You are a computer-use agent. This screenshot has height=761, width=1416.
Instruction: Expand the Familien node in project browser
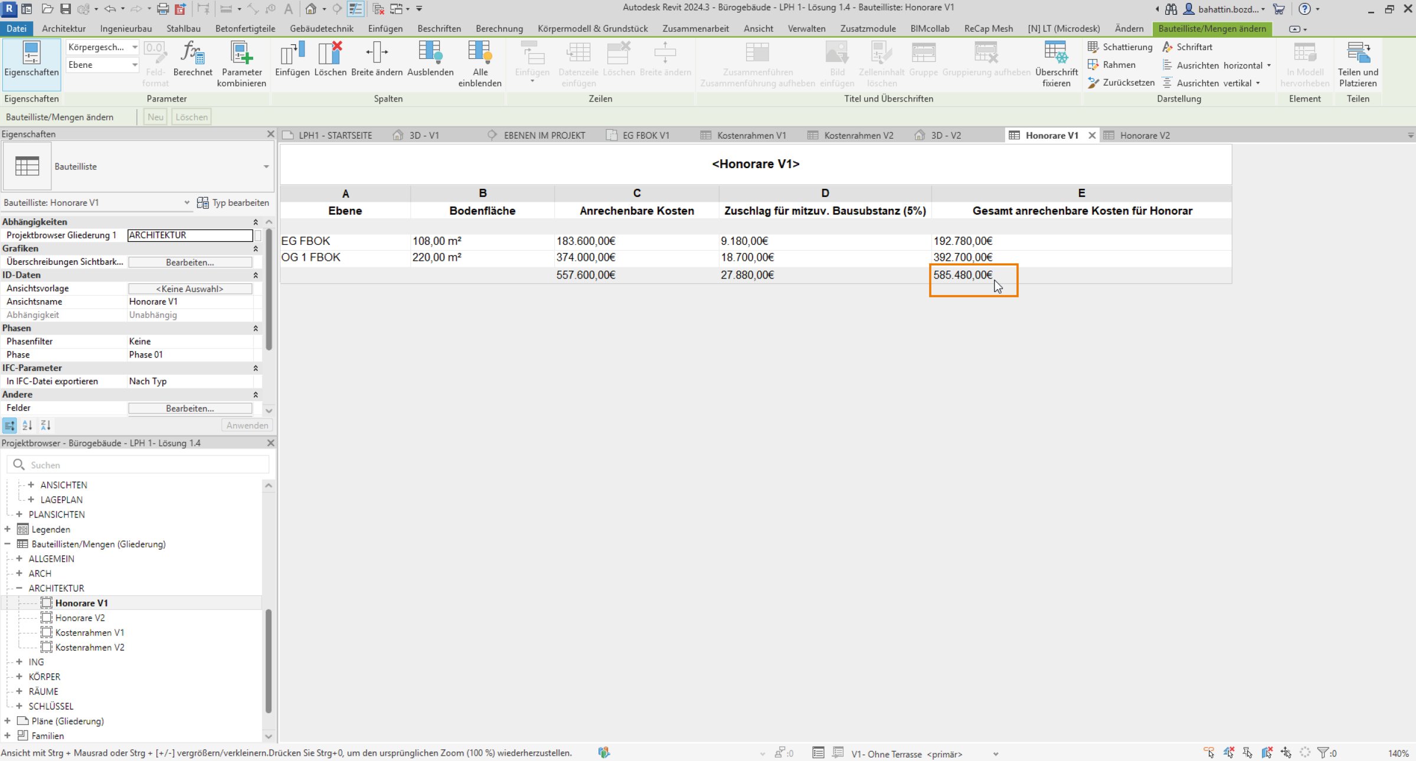click(x=8, y=736)
